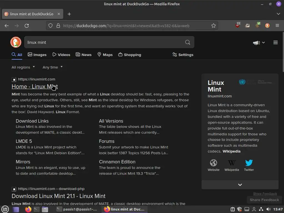Open DuckDuckGo extension icon in toolbar

coord(267,26)
